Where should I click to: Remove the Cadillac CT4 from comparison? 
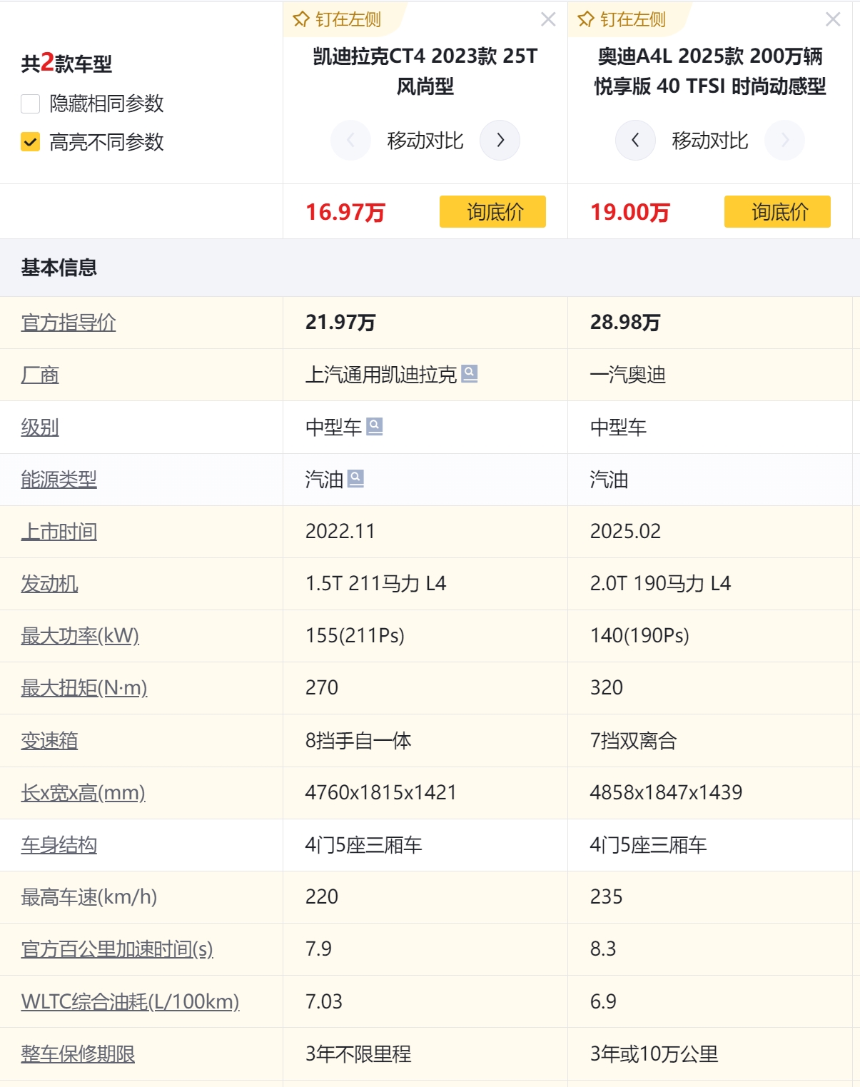548,19
